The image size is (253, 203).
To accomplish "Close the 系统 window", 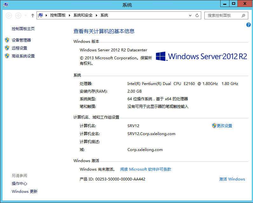I will [245, 4].
